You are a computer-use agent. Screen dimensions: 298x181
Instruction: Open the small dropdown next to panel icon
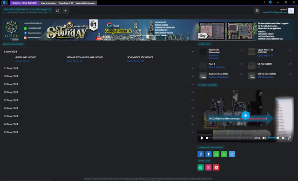(x=7, y=3)
